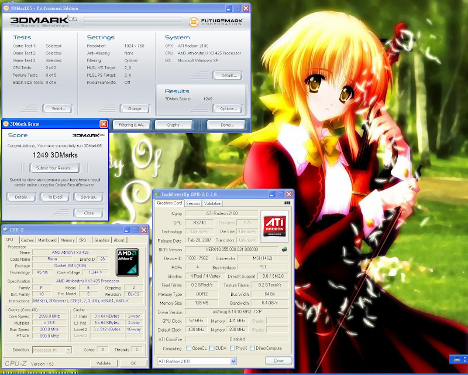
Task: Click the Driver Version field in GPU-Z
Action: pos(237,312)
